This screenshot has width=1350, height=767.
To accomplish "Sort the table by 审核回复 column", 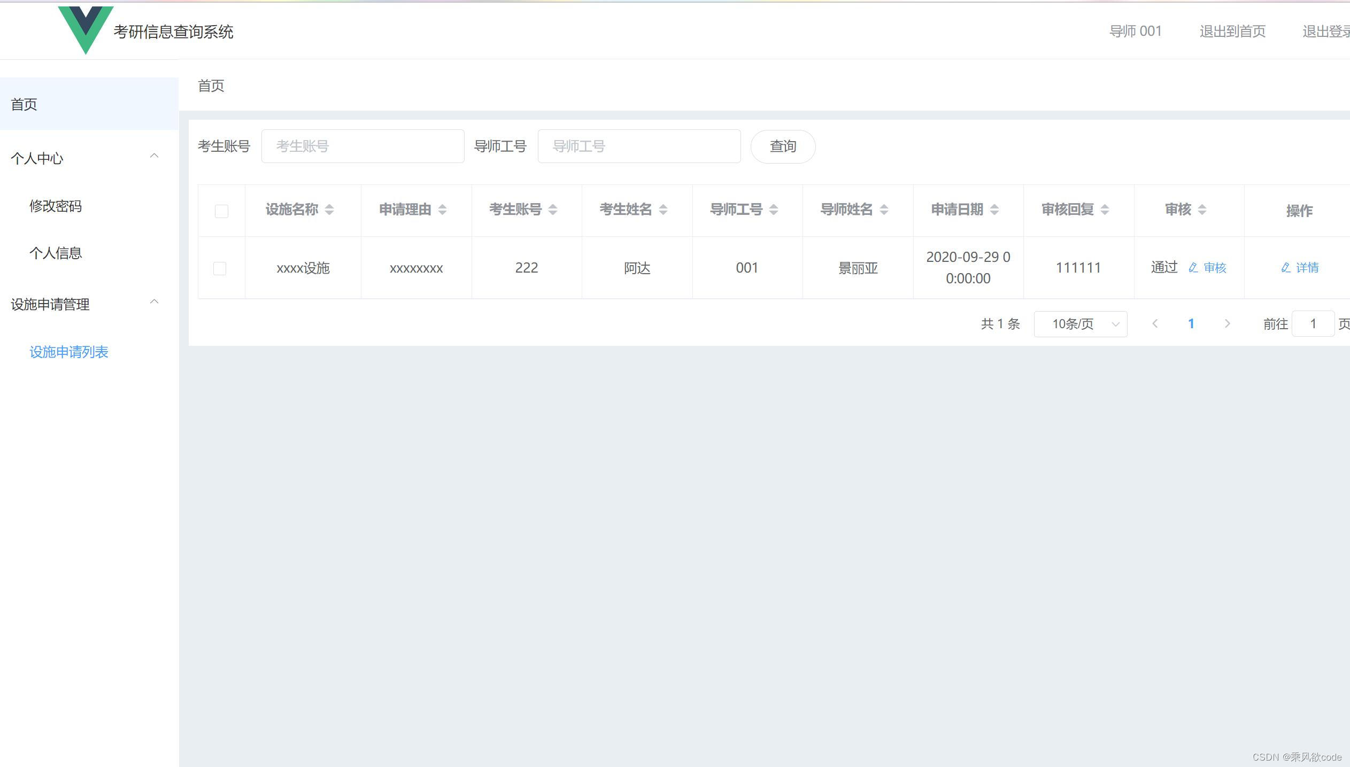I will 1106,210.
